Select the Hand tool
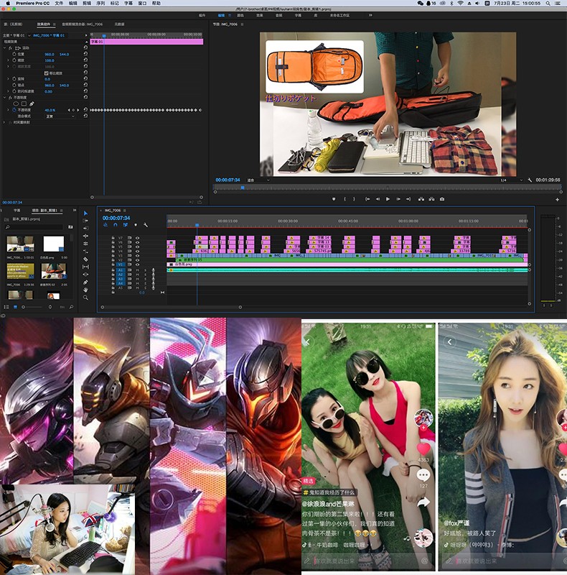The image size is (567, 575). point(85,290)
